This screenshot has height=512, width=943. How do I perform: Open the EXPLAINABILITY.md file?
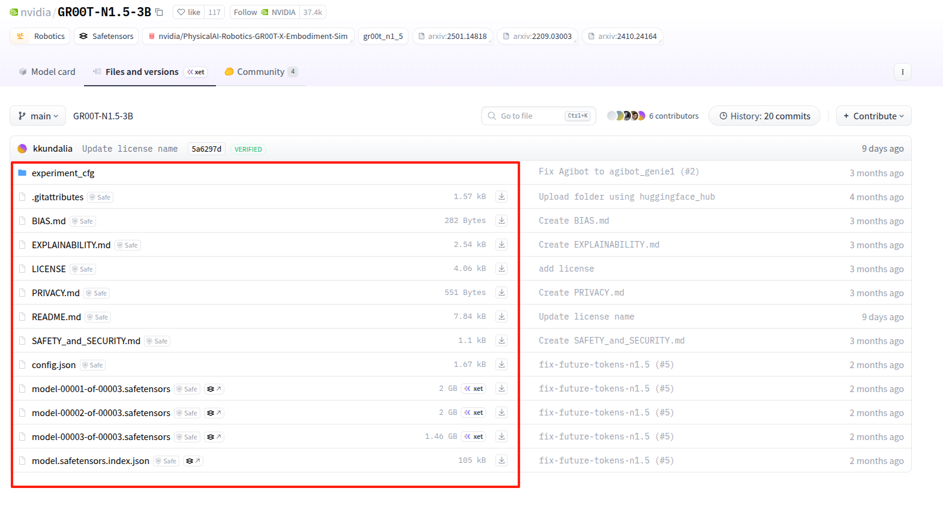click(x=71, y=245)
